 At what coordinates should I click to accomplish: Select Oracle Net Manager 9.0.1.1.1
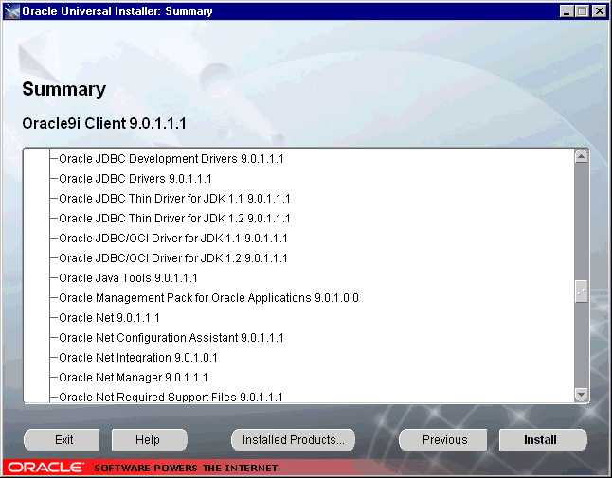[x=133, y=378]
